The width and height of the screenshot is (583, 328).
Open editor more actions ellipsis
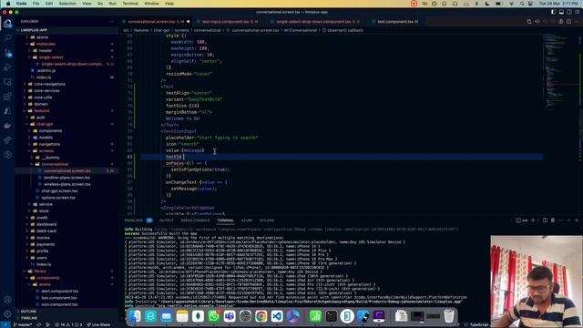(577, 22)
